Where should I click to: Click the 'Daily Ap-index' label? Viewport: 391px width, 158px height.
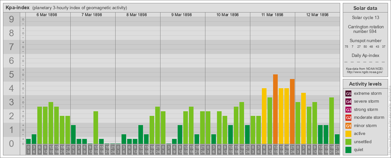pos(365,55)
